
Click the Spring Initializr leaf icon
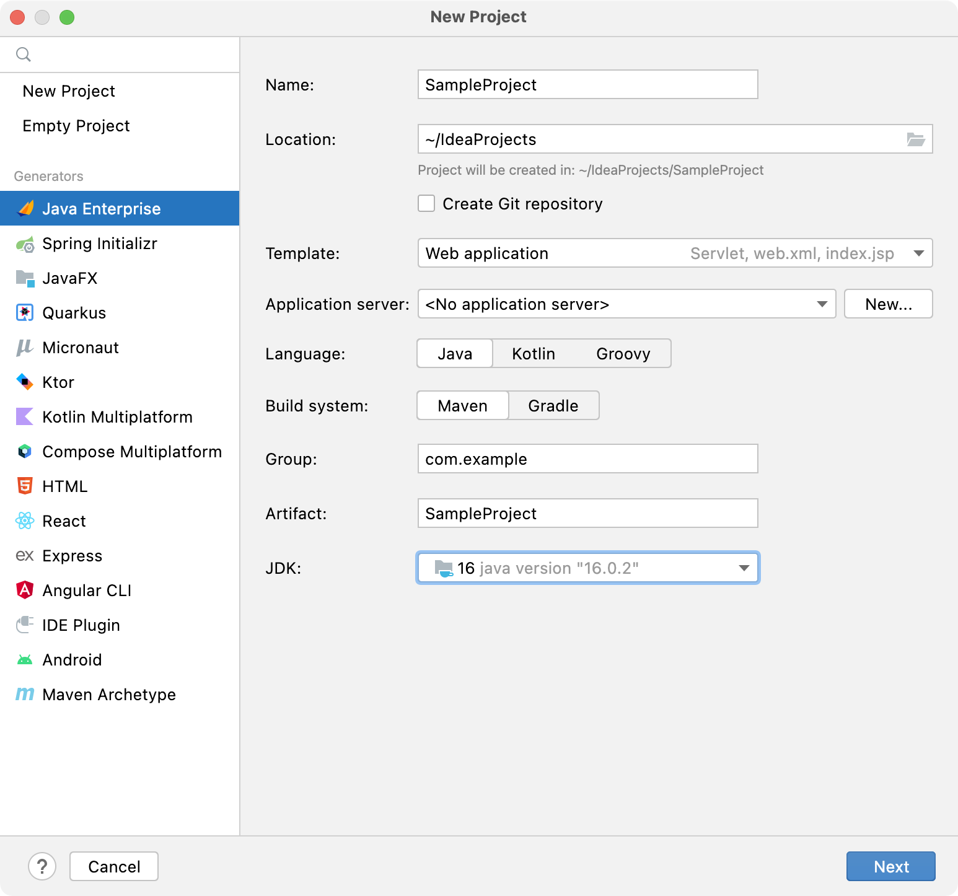pyautogui.click(x=25, y=244)
